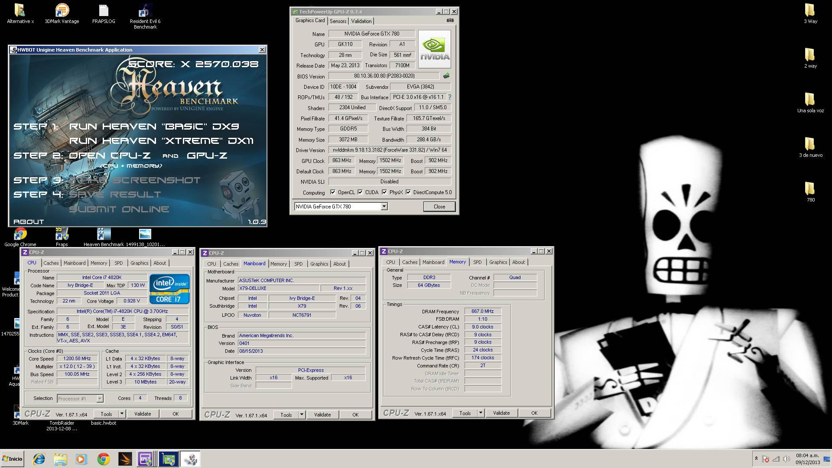The height and width of the screenshot is (468, 832).
Task: Click Submit Online in HWBOT Heaven app
Action: 119,209
